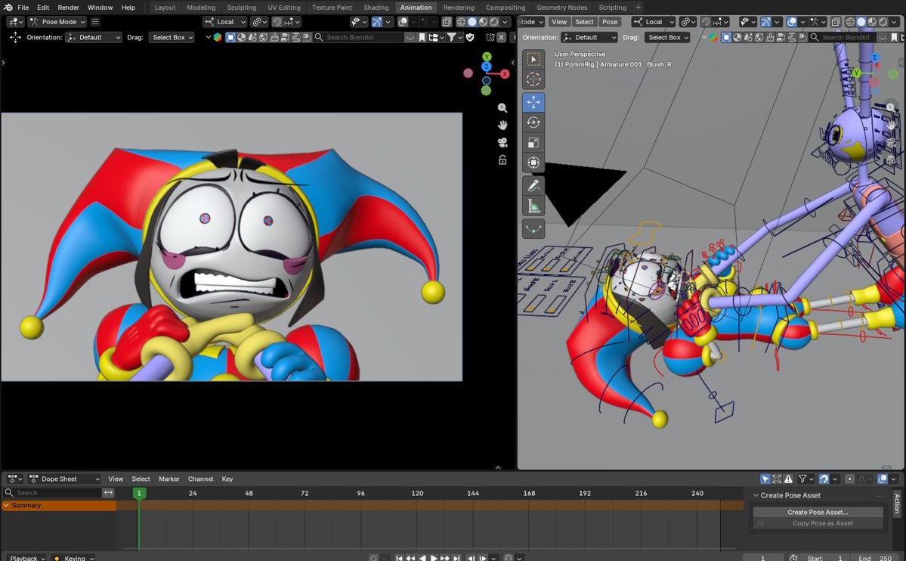Viewport: 906px width, 561px height.
Task: Toggle only show selected in Dope Sheet
Action: pos(765,479)
